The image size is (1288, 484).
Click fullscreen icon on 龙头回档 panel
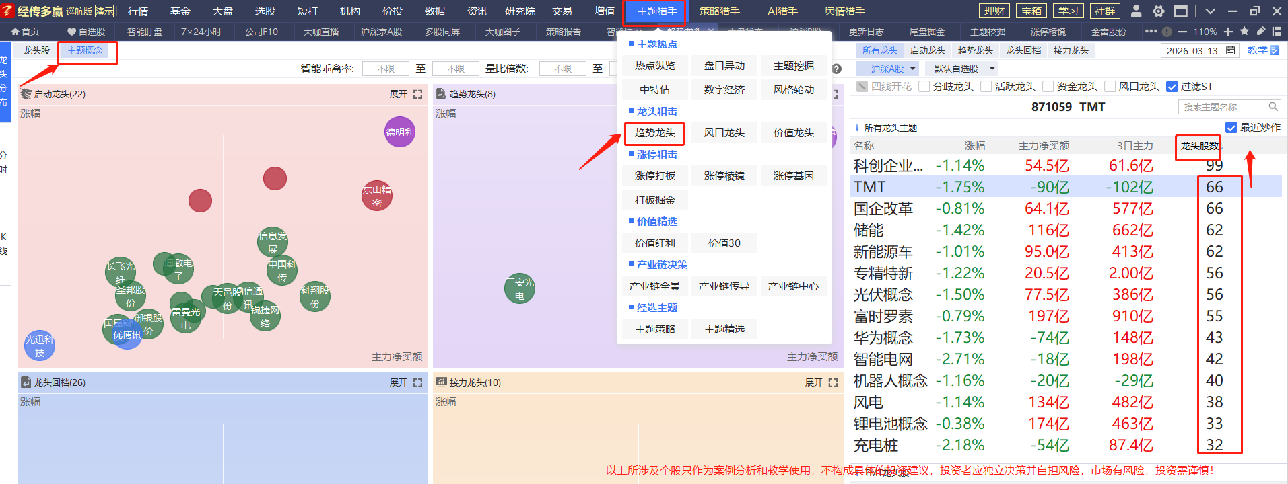pos(417,382)
